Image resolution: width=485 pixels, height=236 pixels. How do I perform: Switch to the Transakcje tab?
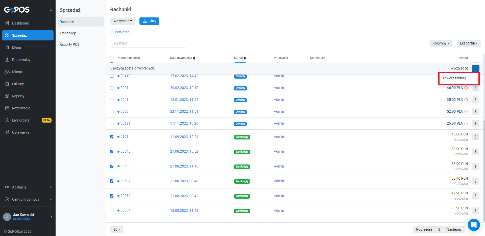81,33
